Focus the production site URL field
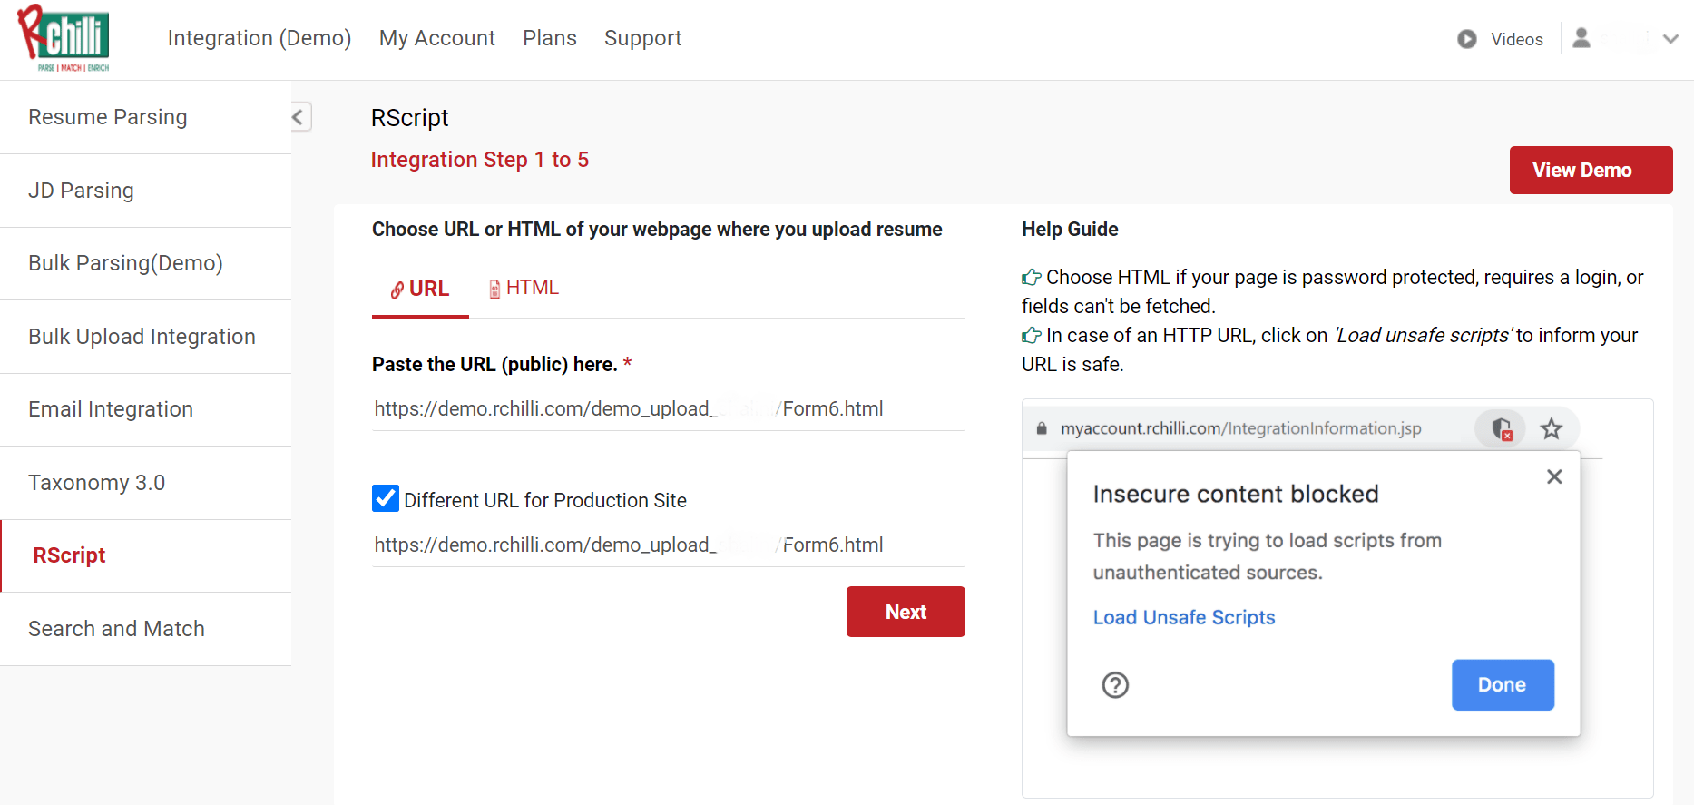This screenshot has width=1694, height=805. 668,545
